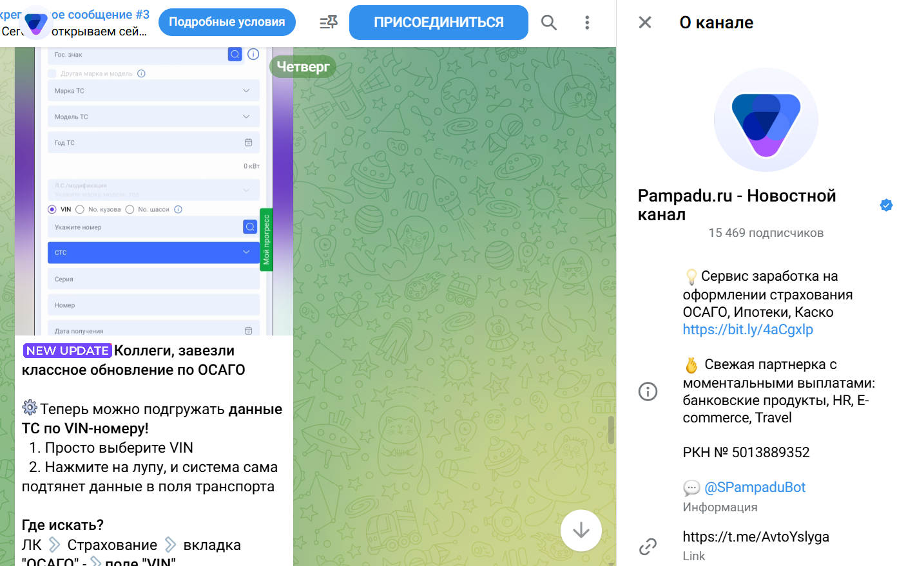
Task: Open the three-dot channel menu
Action: [x=587, y=23]
